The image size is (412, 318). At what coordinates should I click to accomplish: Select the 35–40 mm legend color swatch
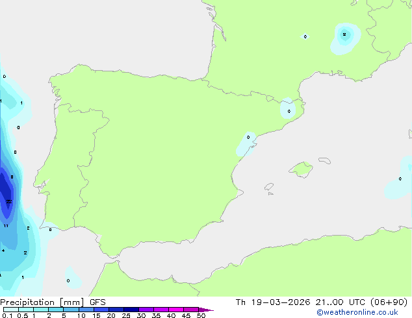tap(161, 310)
